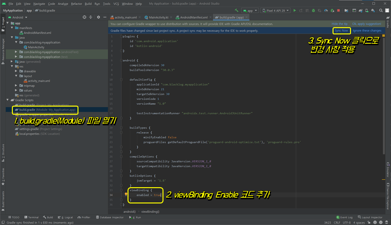This screenshot has height=225, width=391.
Task: Start debugging with the green bug icon
Action: [313, 10]
